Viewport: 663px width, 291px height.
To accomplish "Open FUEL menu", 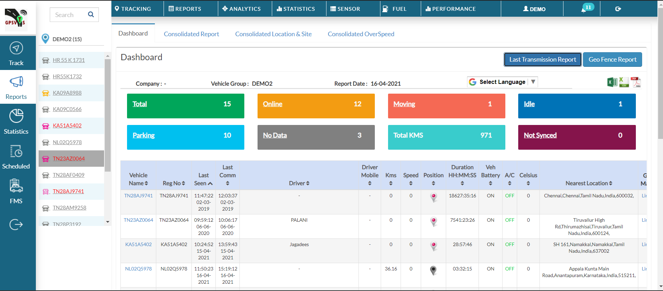I will pyautogui.click(x=395, y=9).
